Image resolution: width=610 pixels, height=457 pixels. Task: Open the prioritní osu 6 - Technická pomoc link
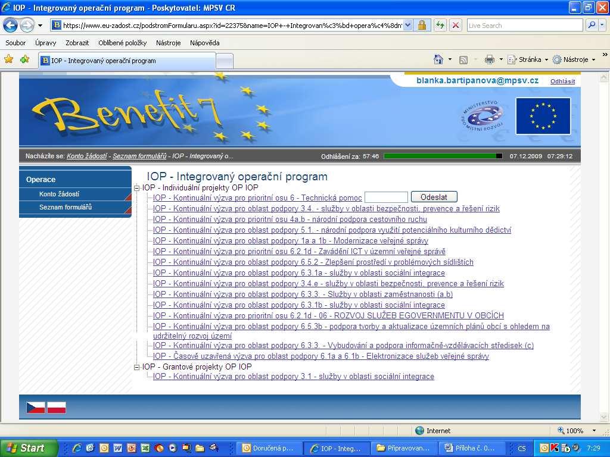click(257, 198)
